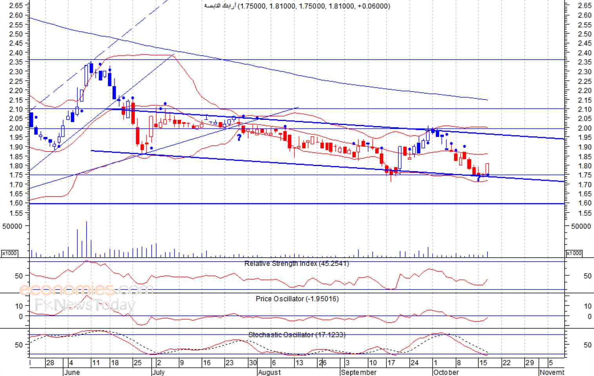This screenshot has width=594, height=376.
Task: Click the 1.75 price label on the left axis
Action: [16, 175]
